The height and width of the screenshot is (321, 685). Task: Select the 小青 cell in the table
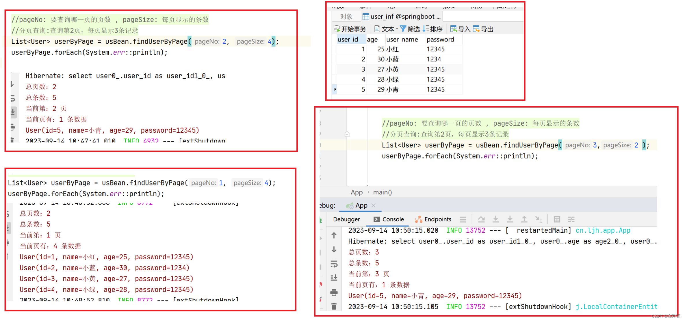[x=405, y=90]
